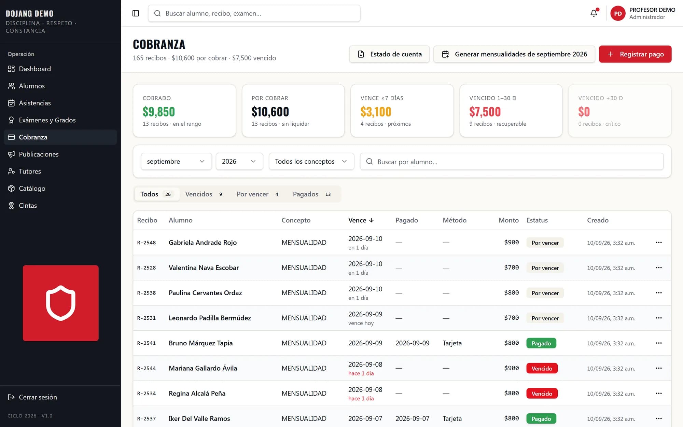Open the notifications bell

coord(594,13)
